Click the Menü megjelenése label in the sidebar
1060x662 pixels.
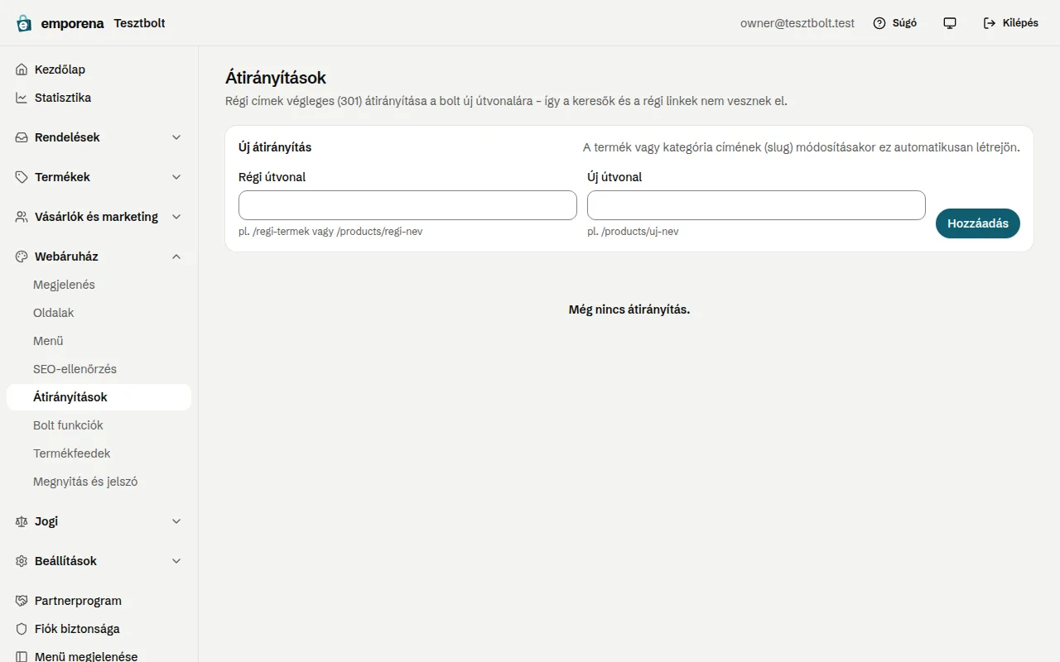point(86,656)
